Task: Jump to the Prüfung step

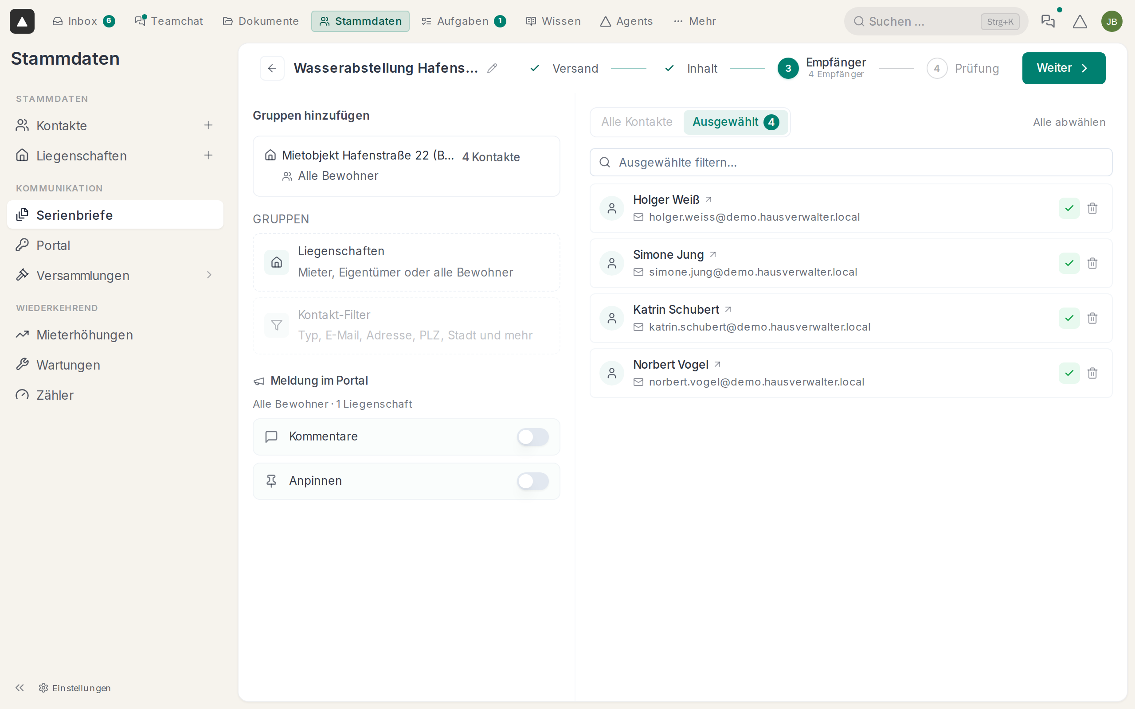Action: pos(963,68)
